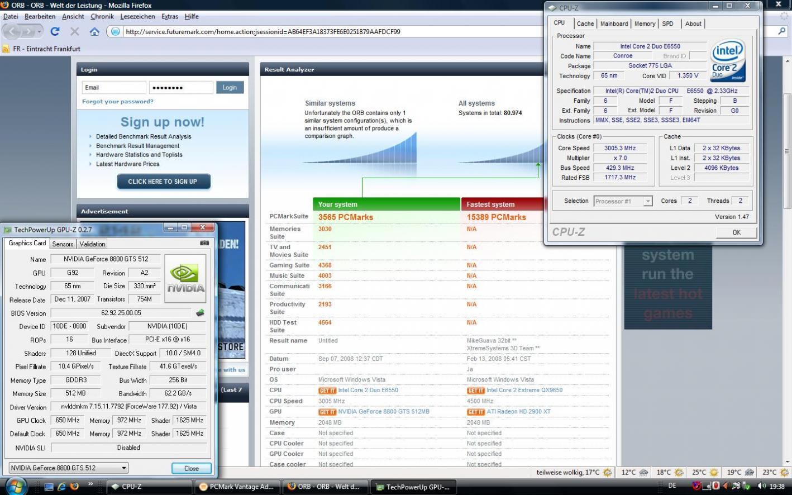The image size is (792, 495).
Task: Click the NVIDIA logo in GPU-Z
Action: (185, 279)
